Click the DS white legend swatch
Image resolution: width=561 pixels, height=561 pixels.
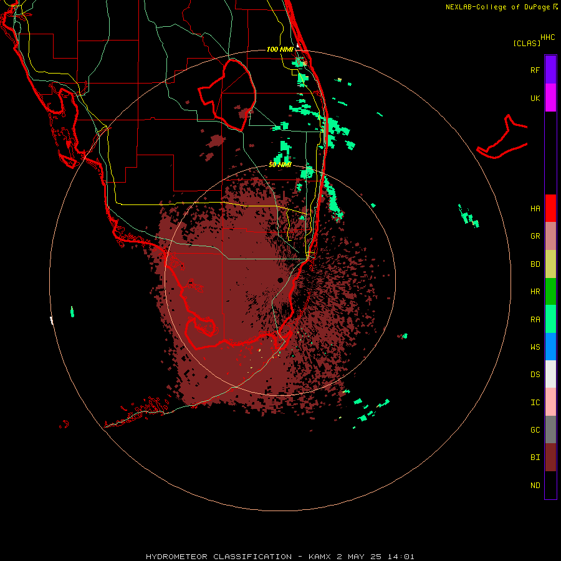point(550,374)
